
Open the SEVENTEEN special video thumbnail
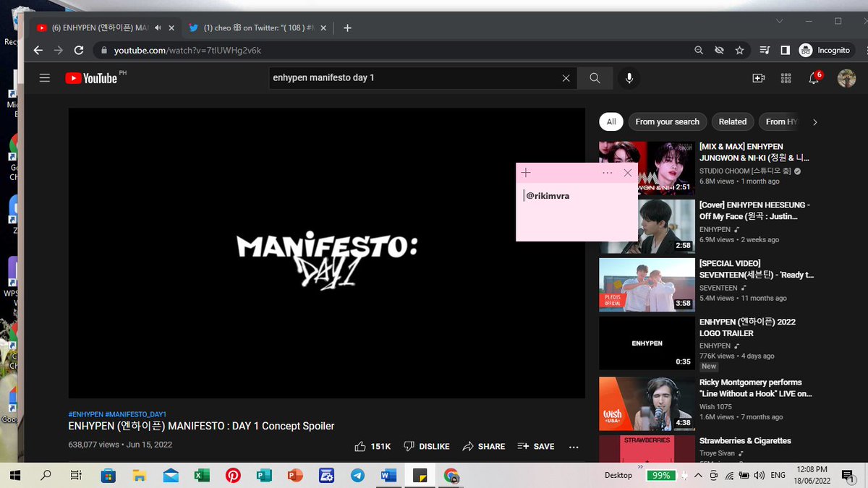click(x=647, y=285)
